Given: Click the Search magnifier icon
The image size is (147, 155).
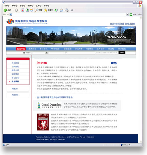Looking at the screenshot, I should [x=37, y=10].
